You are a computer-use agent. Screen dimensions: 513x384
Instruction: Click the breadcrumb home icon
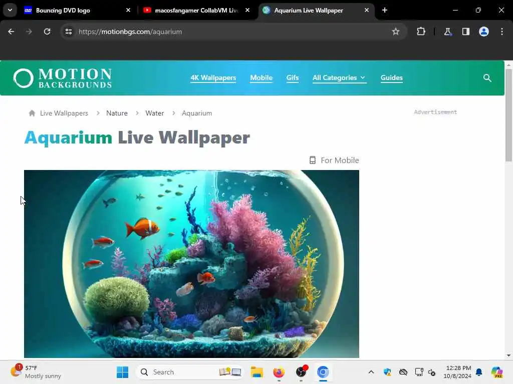32,113
